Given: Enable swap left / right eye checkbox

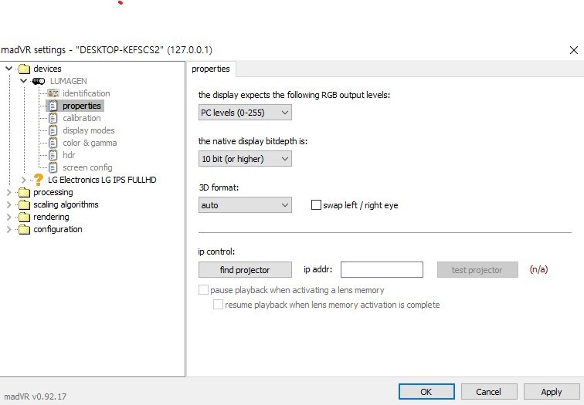Looking at the screenshot, I should click(x=316, y=205).
